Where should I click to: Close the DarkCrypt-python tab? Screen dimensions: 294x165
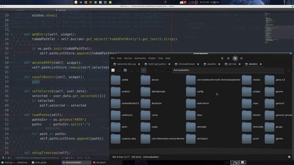coord(170,64)
